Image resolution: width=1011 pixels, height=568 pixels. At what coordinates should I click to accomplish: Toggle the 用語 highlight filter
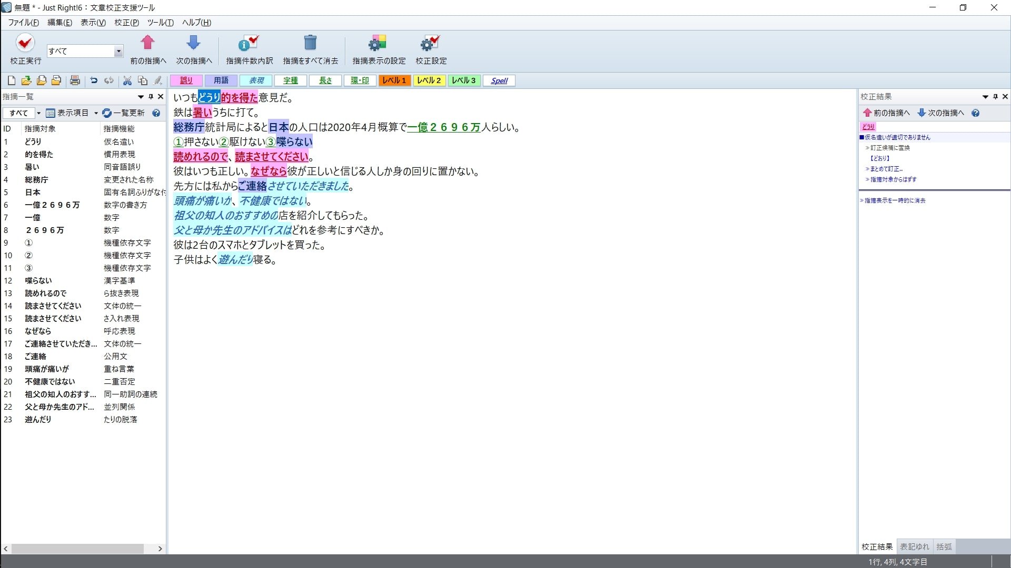(x=221, y=80)
